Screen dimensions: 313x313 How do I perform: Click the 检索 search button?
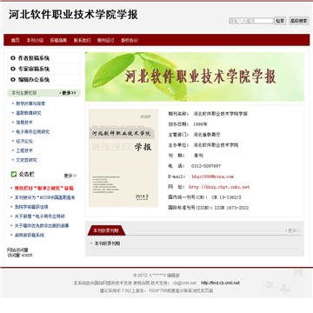click(x=280, y=21)
